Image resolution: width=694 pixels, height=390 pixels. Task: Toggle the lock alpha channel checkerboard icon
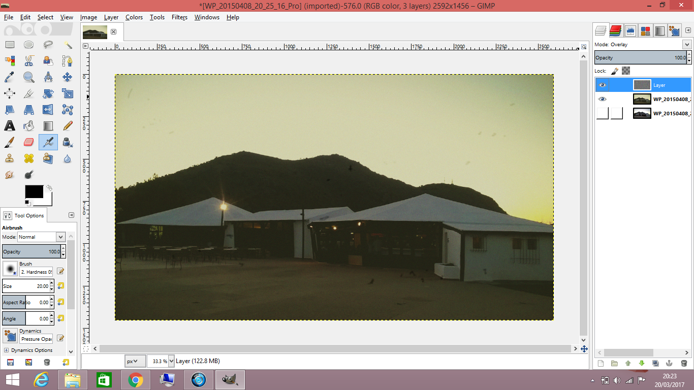click(626, 71)
